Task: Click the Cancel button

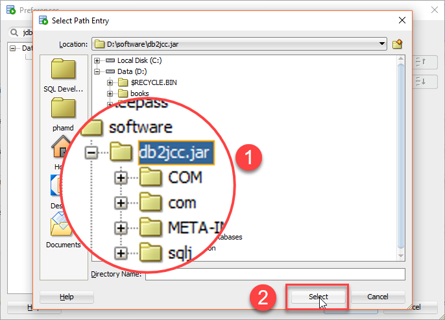Action: [378, 297]
